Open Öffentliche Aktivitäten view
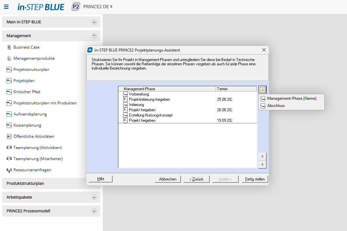This screenshot has height=231, width=347. [x=33, y=136]
